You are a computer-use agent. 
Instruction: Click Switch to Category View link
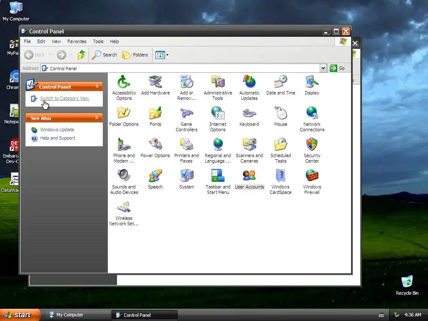click(65, 98)
